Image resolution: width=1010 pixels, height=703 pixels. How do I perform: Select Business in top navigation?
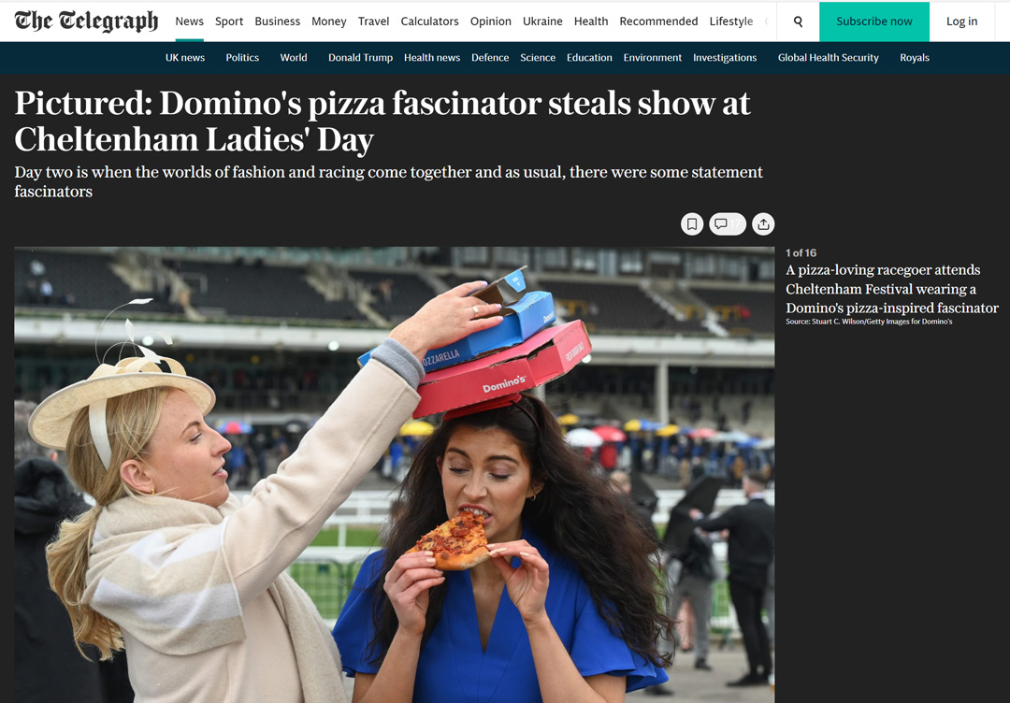click(278, 22)
